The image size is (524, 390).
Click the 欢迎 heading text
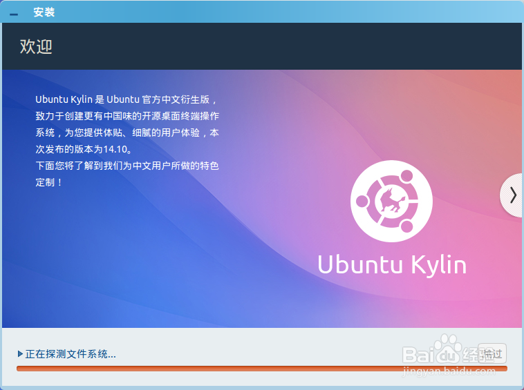click(36, 46)
